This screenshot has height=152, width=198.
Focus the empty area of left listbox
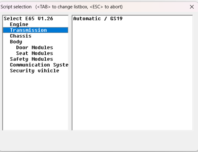pyautogui.click(x=35, y=102)
